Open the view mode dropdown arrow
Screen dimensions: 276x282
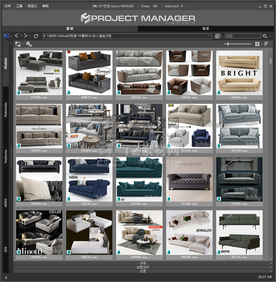[x=262, y=44]
